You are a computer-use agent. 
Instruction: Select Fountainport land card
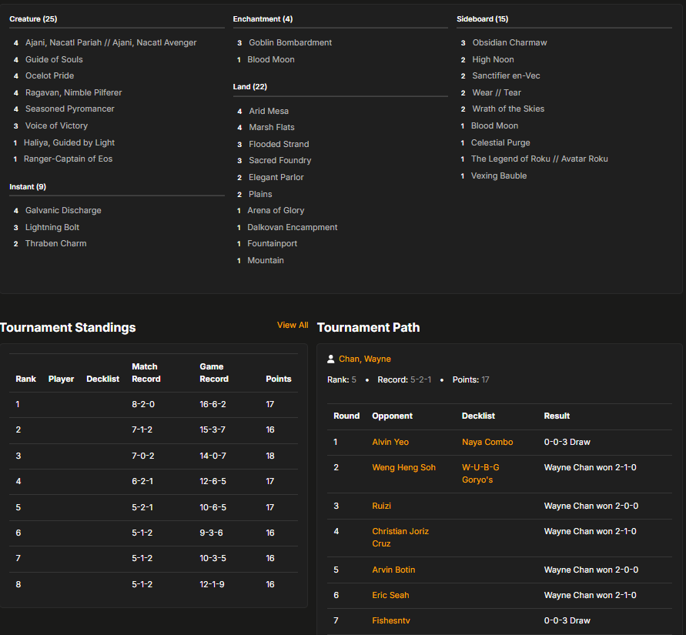[272, 243]
